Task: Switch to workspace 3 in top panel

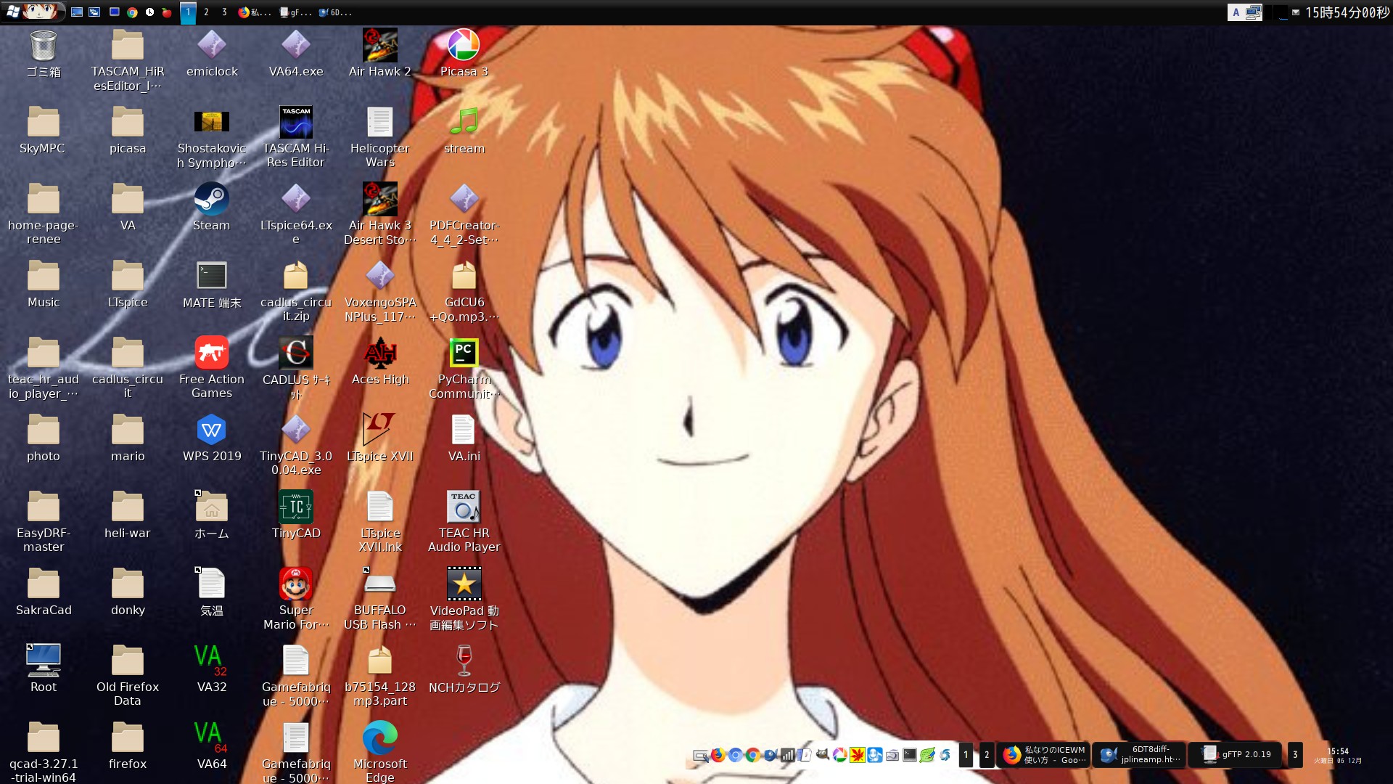Action: pyautogui.click(x=224, y=12)
